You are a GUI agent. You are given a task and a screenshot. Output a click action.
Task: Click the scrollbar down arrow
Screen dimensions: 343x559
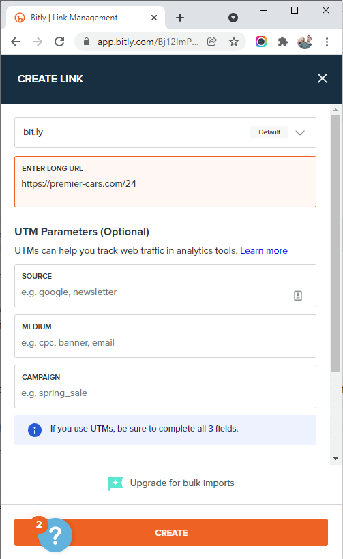pos(335,459)
